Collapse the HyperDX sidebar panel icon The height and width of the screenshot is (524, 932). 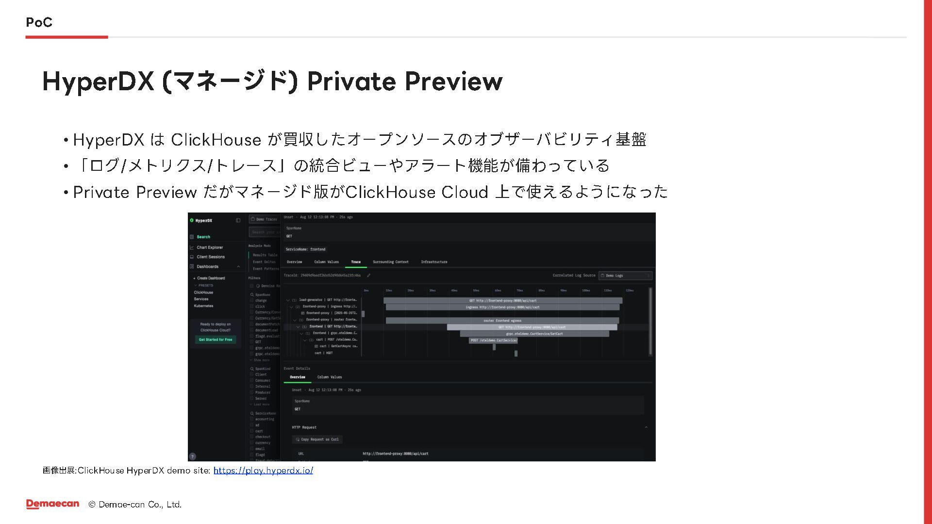(x=238, y=220)
